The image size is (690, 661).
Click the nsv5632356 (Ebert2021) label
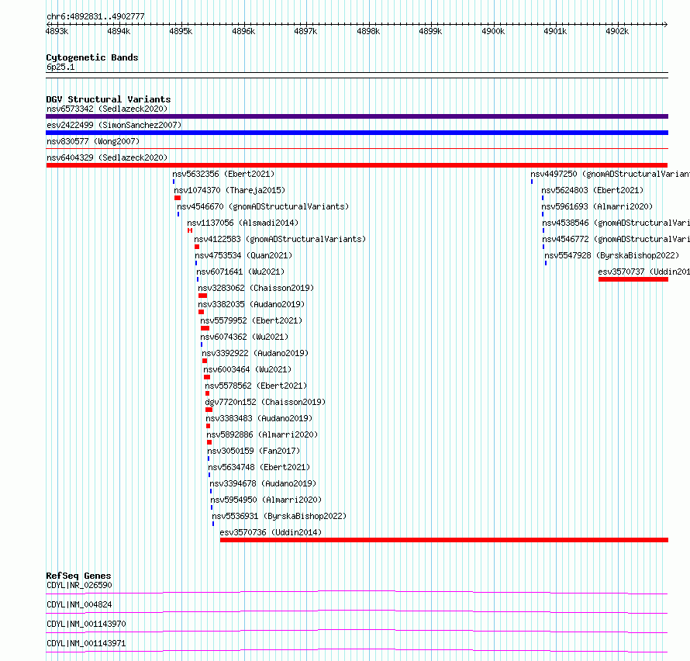(x=223, y=174)
